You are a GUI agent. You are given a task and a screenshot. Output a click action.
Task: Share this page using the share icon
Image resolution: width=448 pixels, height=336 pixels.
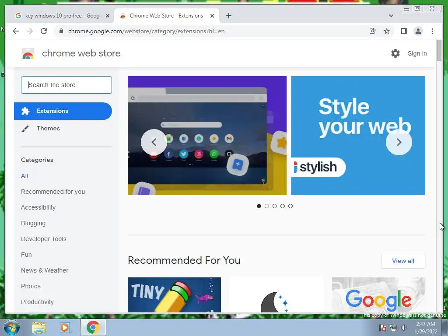click(373, 31)
